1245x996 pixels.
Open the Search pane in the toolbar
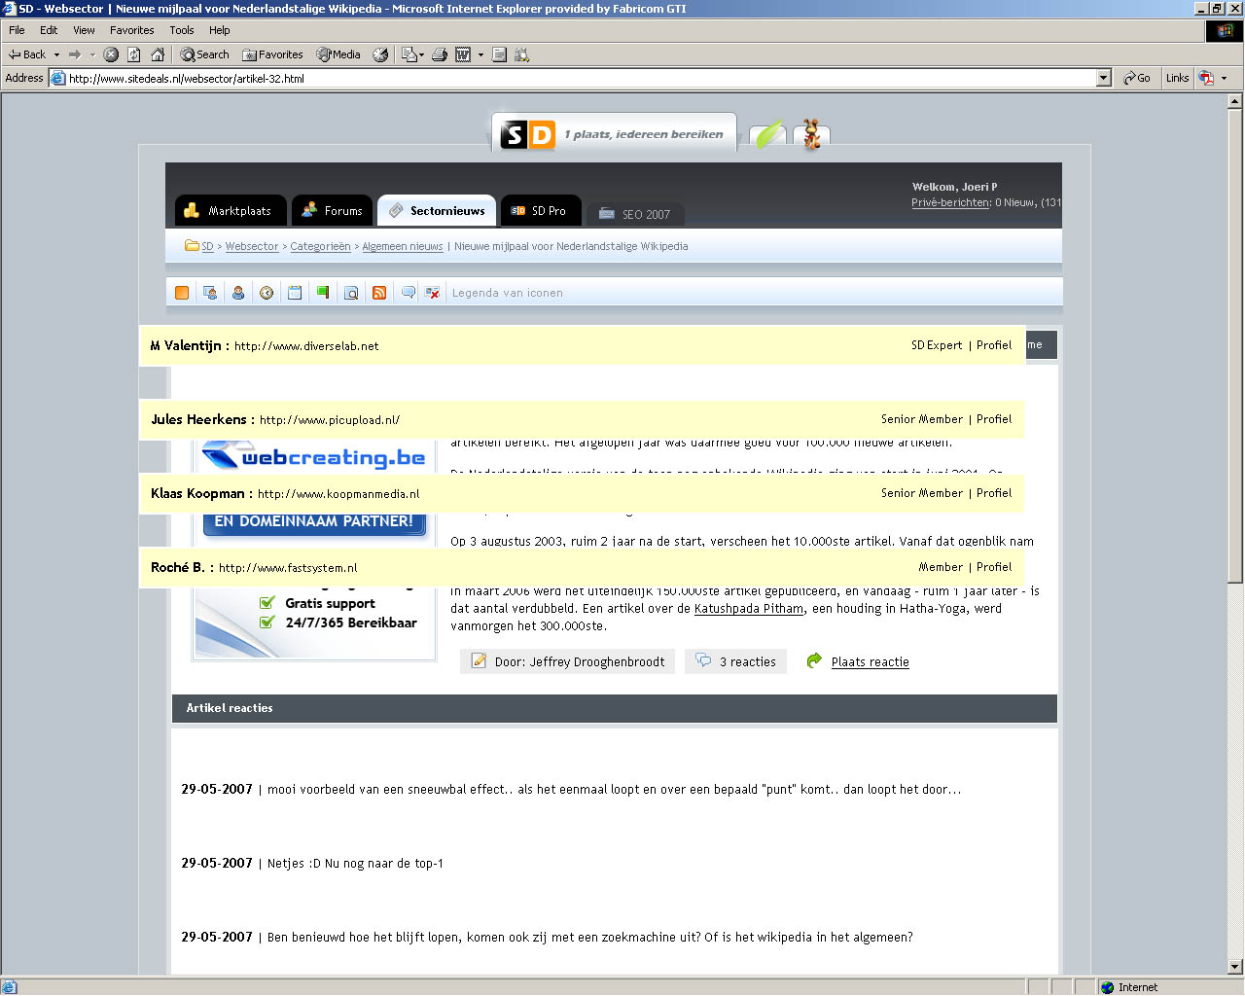204,54
